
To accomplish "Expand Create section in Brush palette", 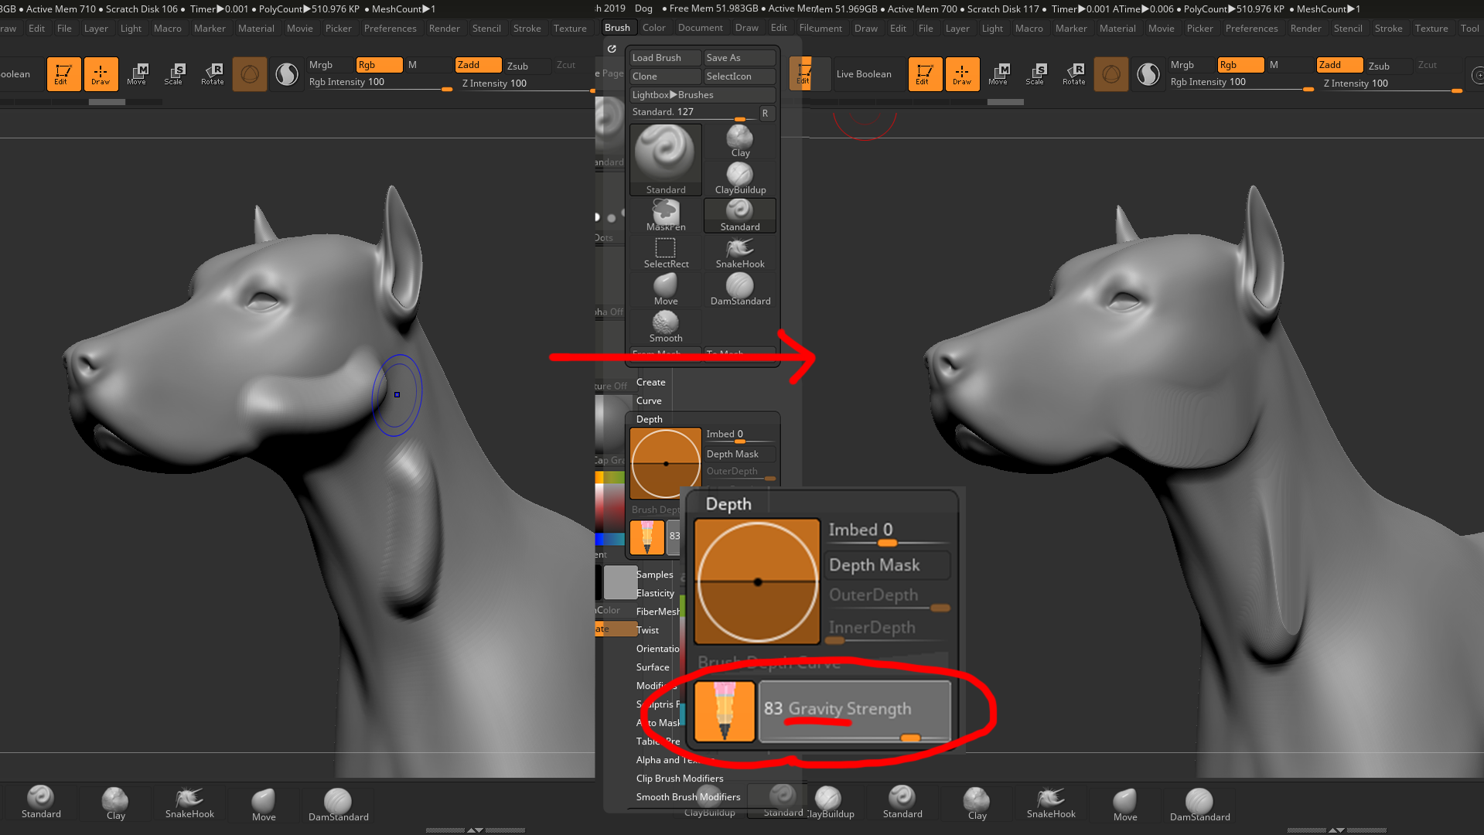I will [x=650, y=382].
